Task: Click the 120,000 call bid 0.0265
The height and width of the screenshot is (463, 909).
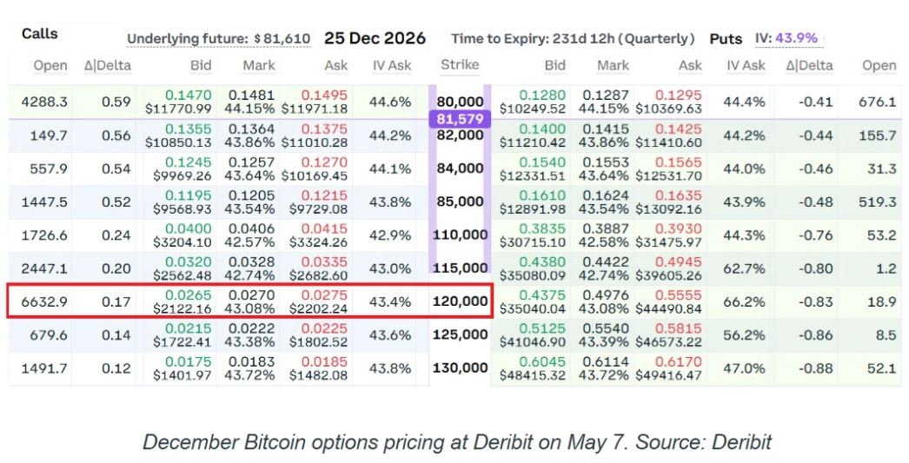Action: [x=188, y=295]
